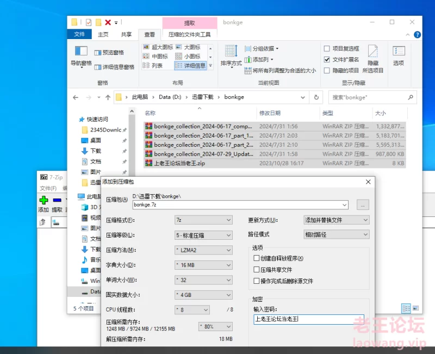Click the 7-Zip 提取 (Extract) blue minus icon

pyautogui.click(x=57, y=200)
